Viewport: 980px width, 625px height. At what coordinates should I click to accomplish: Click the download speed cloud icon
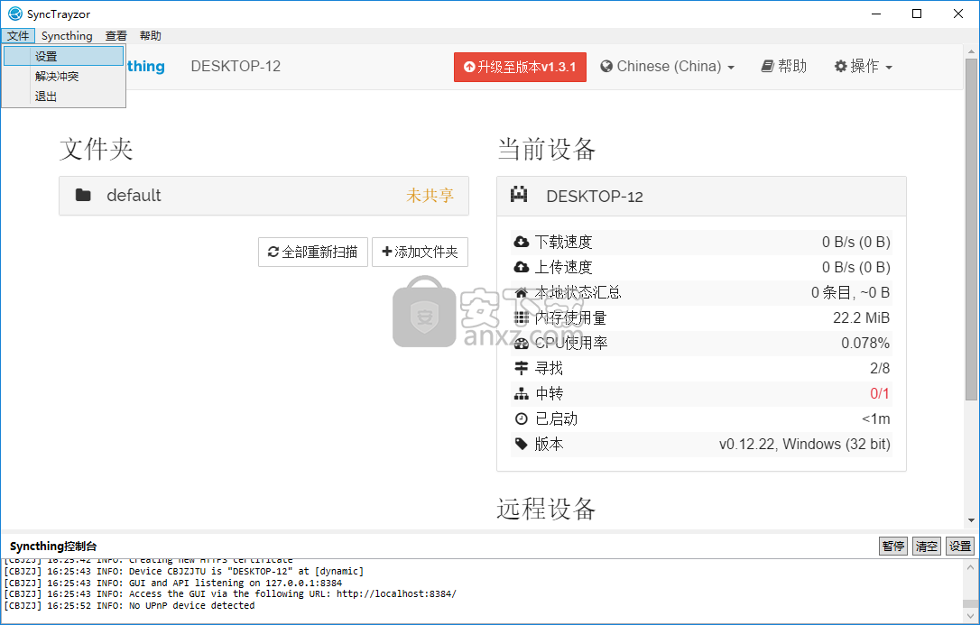pyautogui.click(x=522, y=242)
